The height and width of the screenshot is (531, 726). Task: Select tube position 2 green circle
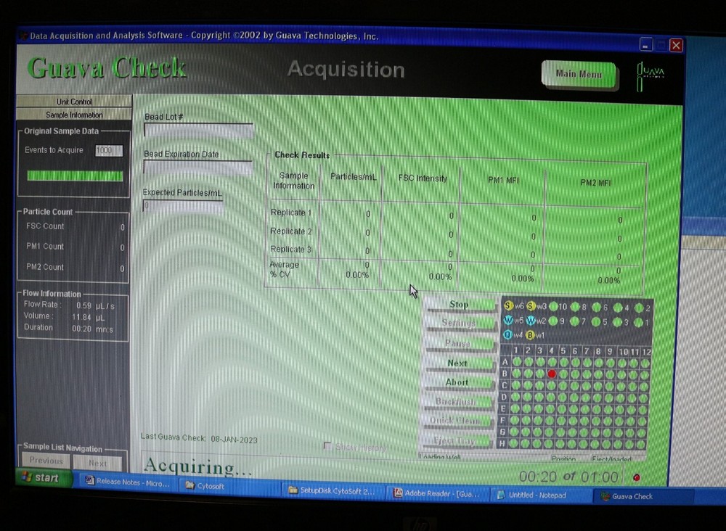coord(640,308)
